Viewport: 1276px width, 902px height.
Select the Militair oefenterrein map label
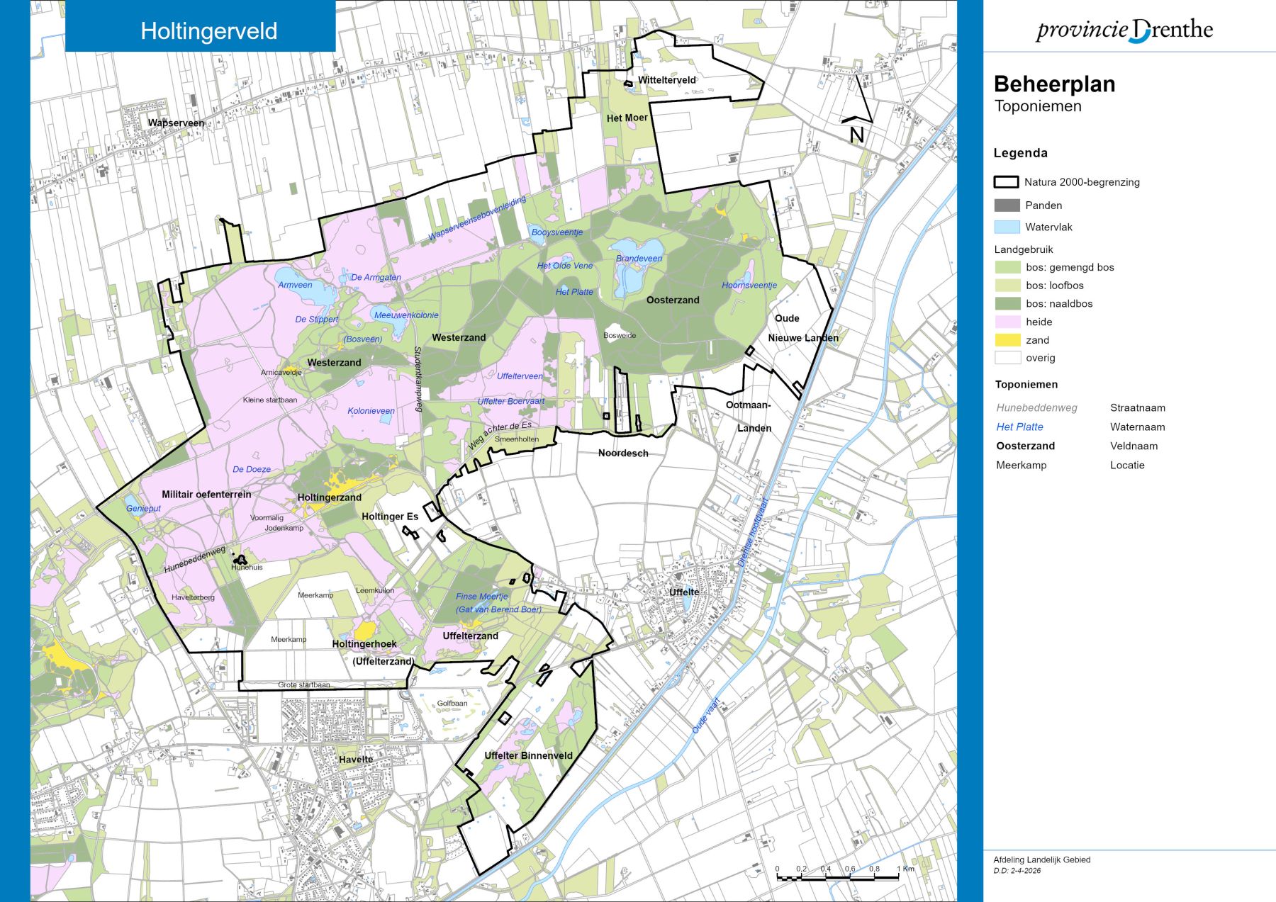(206, 495)
